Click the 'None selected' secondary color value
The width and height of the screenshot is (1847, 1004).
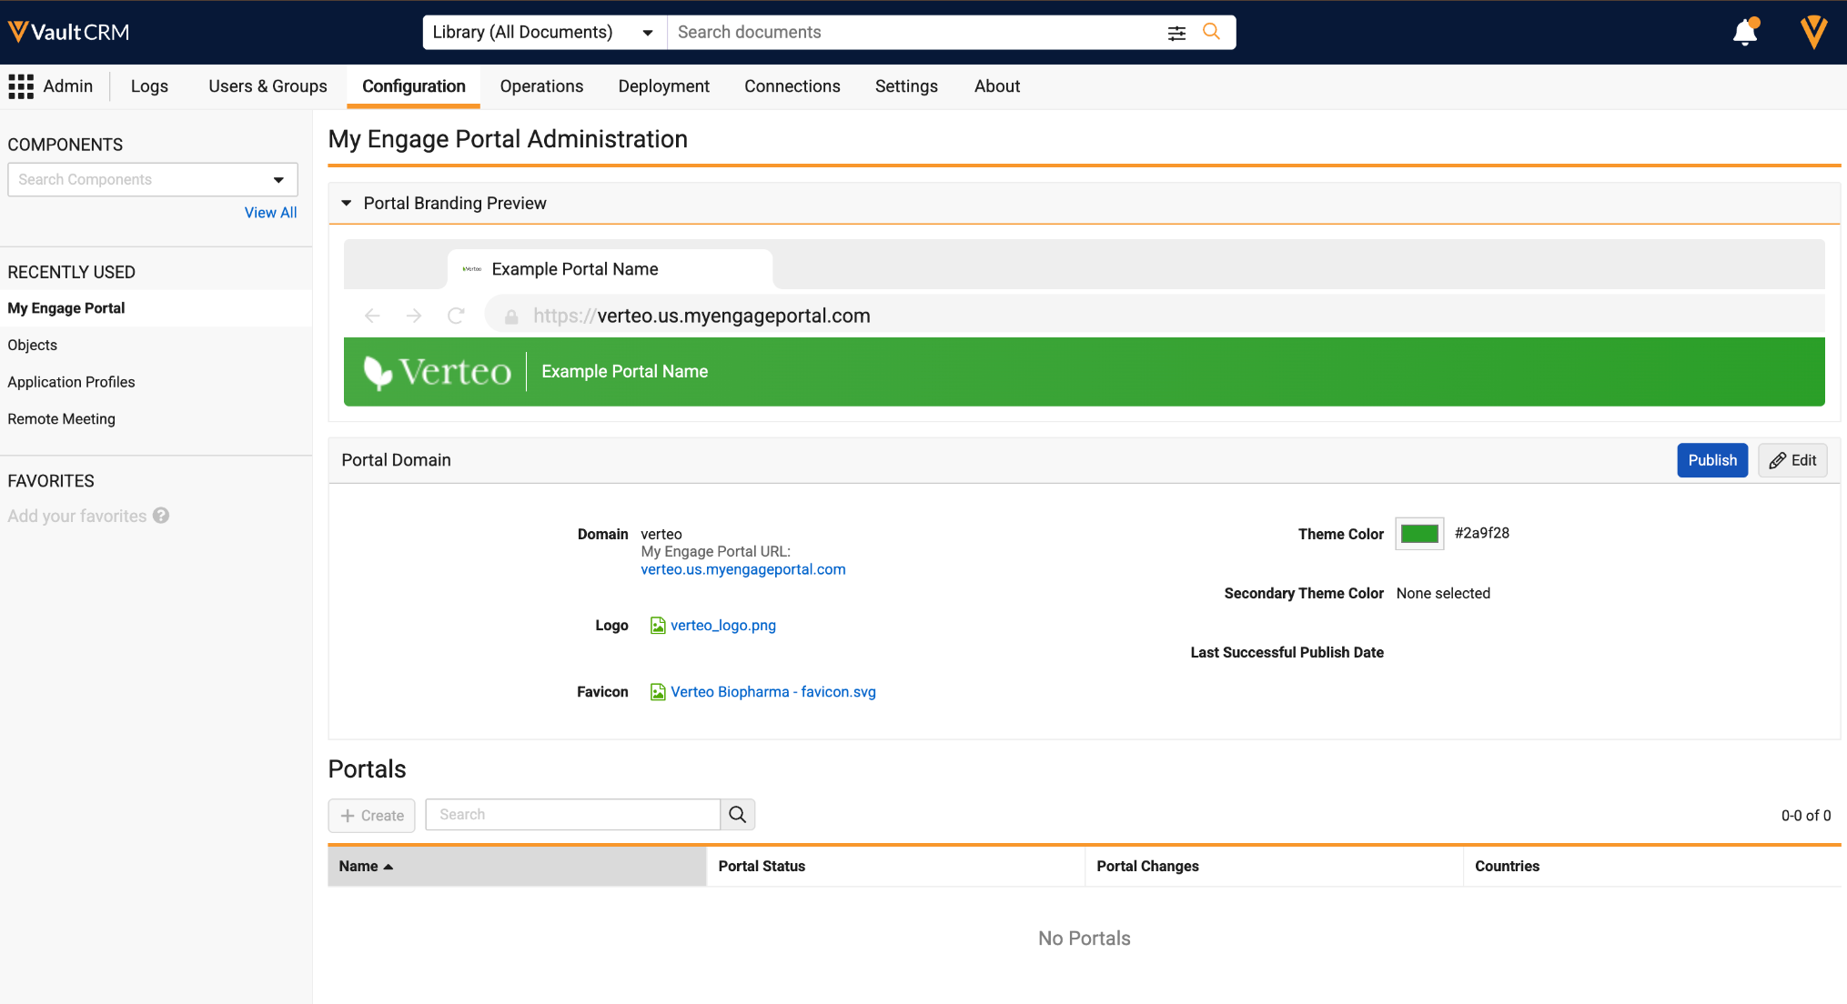pos(1443,594)
